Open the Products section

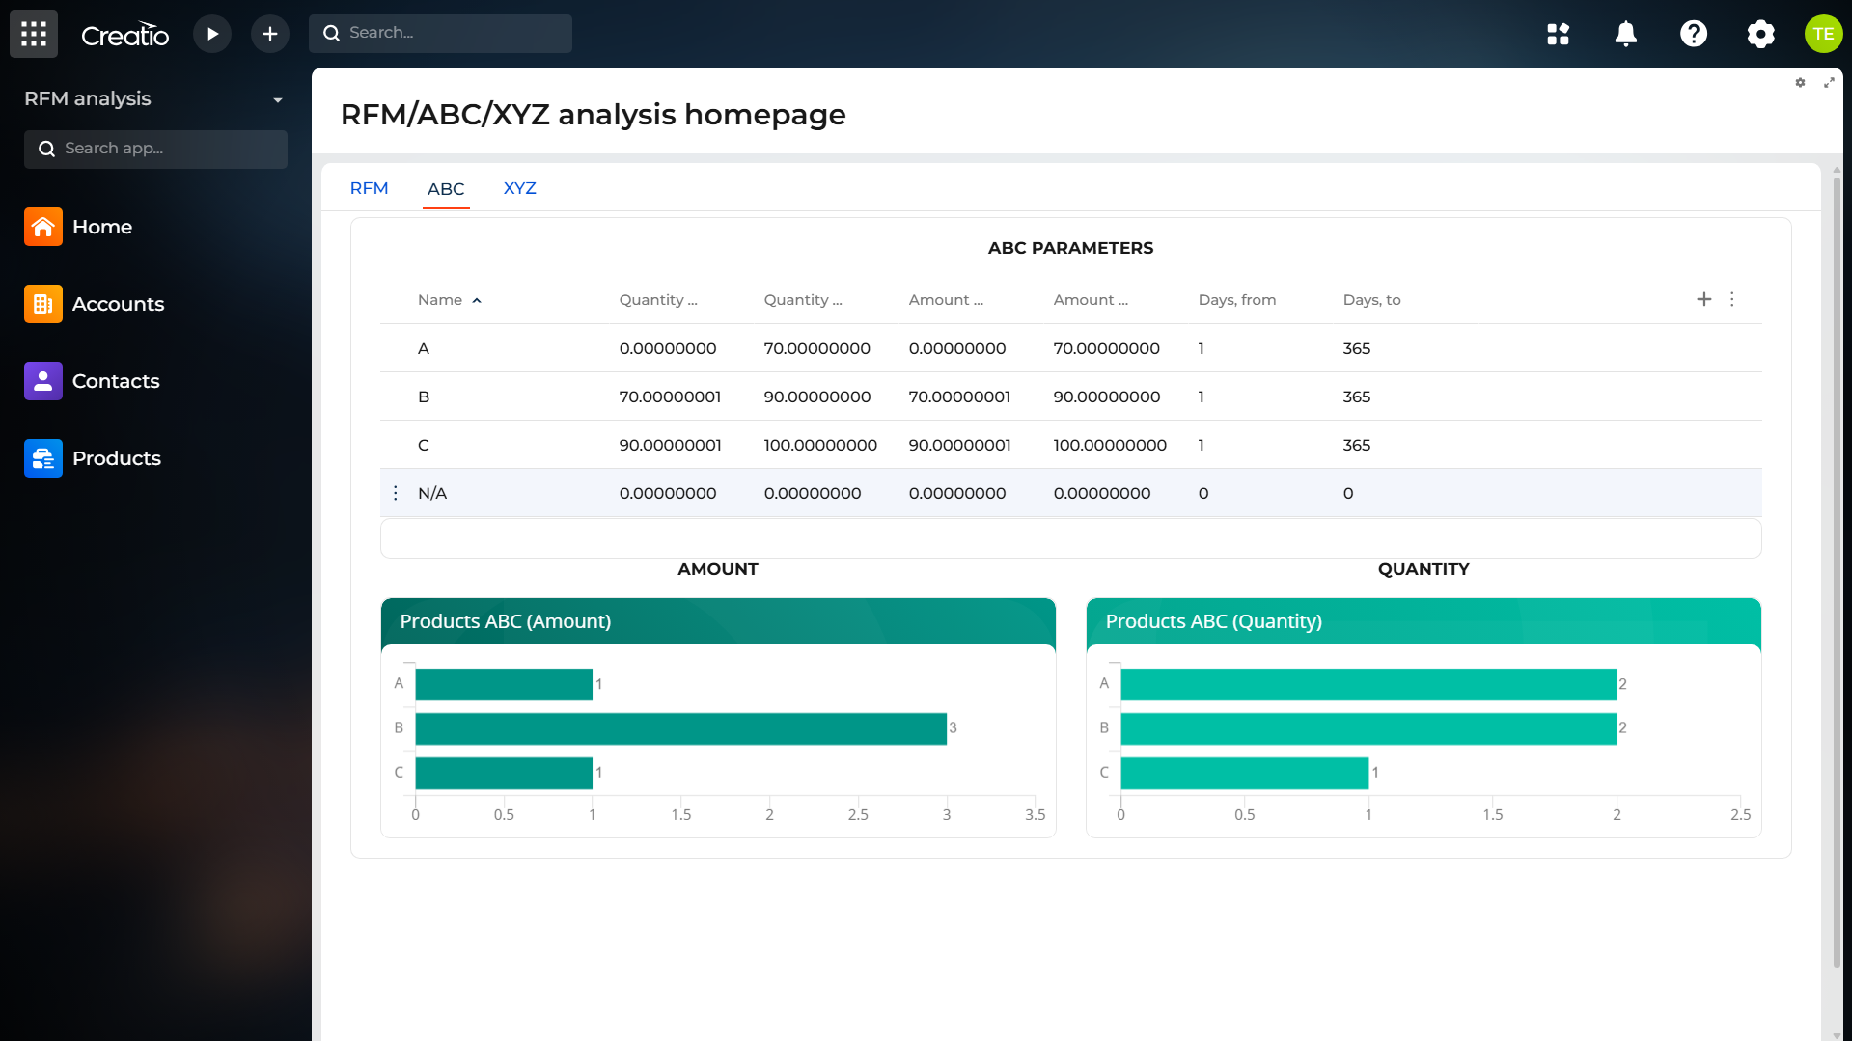click(x=116, y=458)
